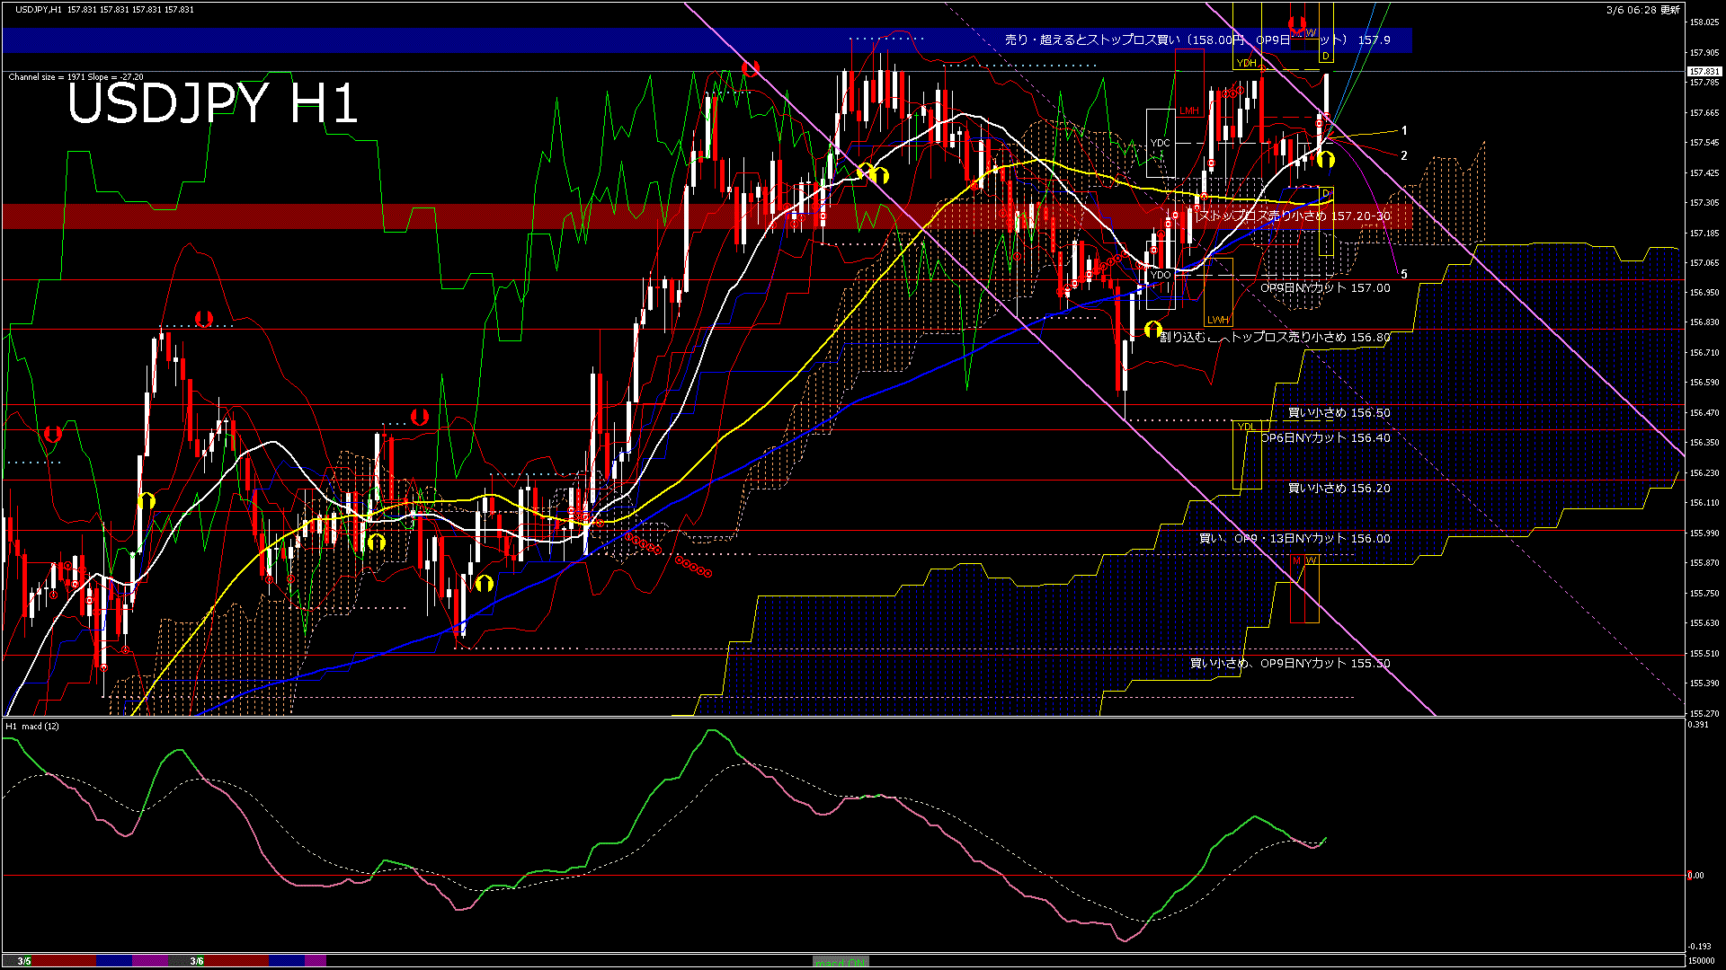Screen dimensions: 1726x970
Task: Click the red down-arrow signal above the YDH box
Action: point(1296,24)
